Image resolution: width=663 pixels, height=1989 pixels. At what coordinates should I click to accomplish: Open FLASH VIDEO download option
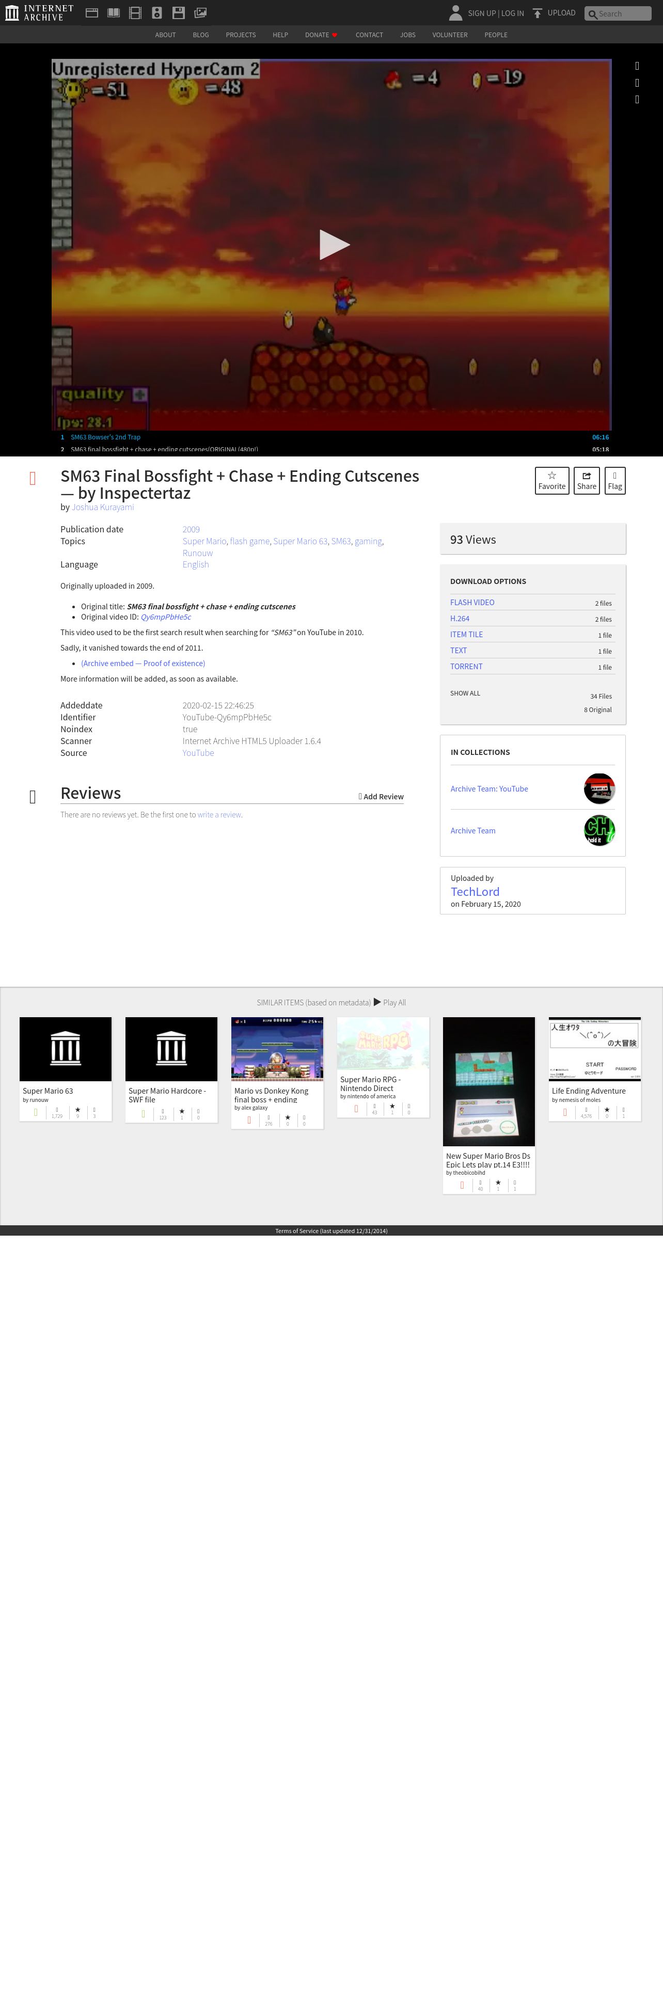click(x=472, y=602)
